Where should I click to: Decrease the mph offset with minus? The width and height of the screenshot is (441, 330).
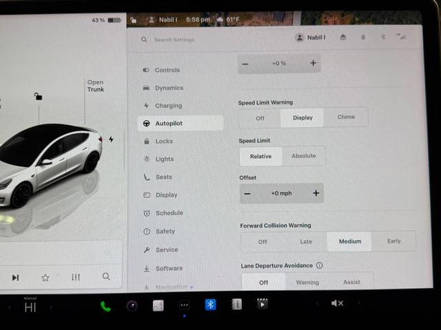pos(247,193)
